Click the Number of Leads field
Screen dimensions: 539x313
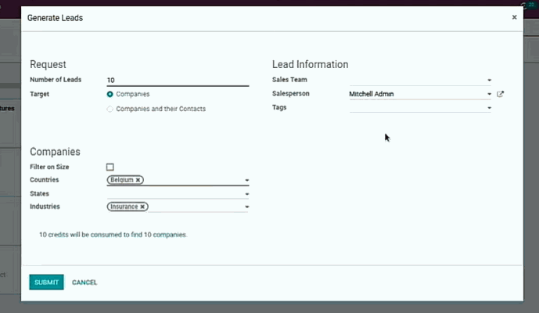coord(177,80)
